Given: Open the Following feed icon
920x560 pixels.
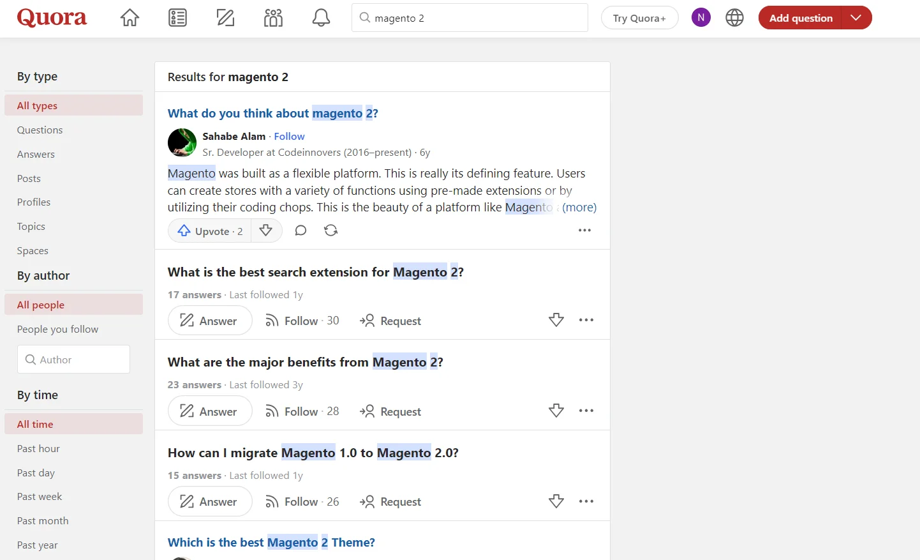Looking at the screenshot, I should tap(177, 18).
